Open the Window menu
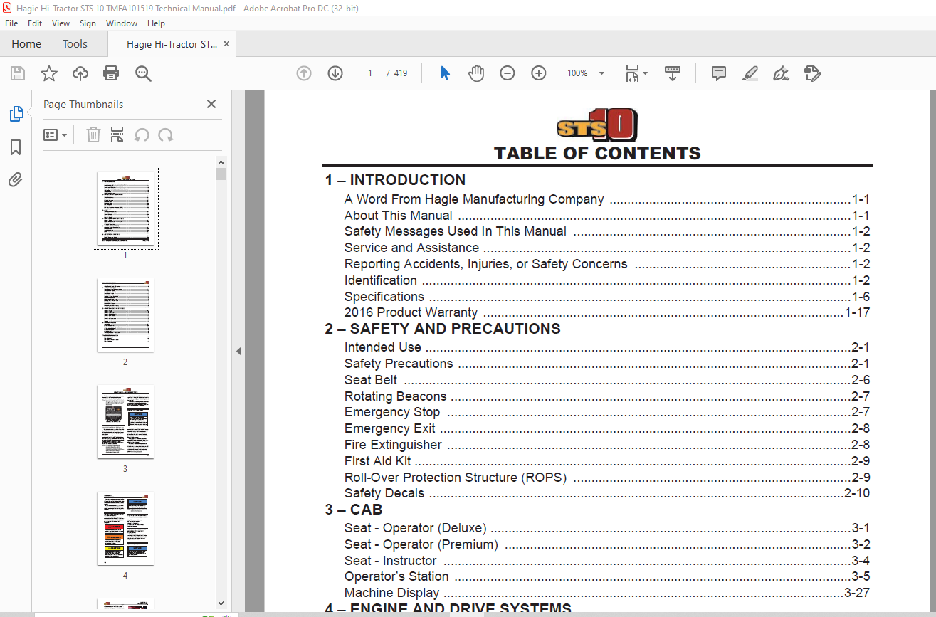The height and width of the screenshot is (617, 936). coord(122,23)
